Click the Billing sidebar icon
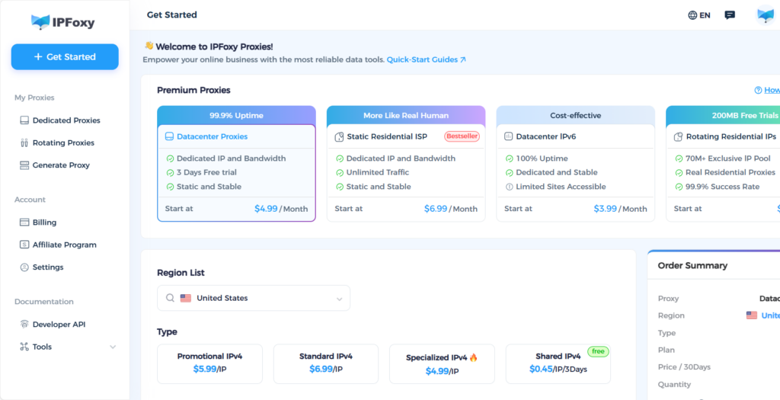The image size is (780, 400). click(x=24, y=222)
